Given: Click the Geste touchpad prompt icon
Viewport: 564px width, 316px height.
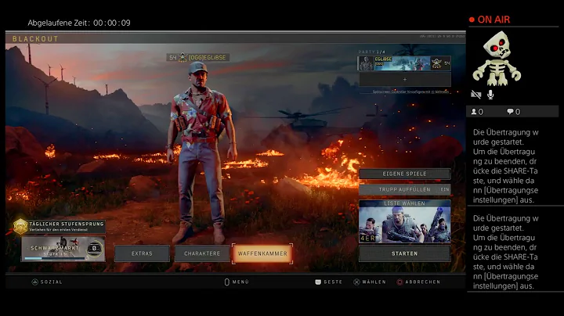Looking at the screenshot, I should click(x=318, y=282).
